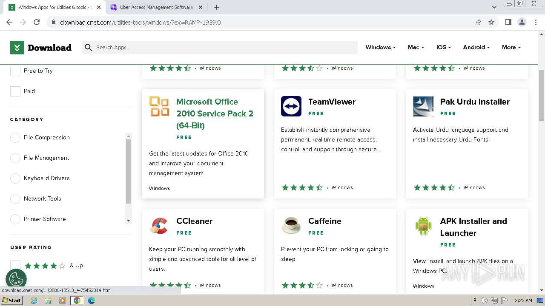
Task: Toggle the browser side panel
Action: coord(508,22)
